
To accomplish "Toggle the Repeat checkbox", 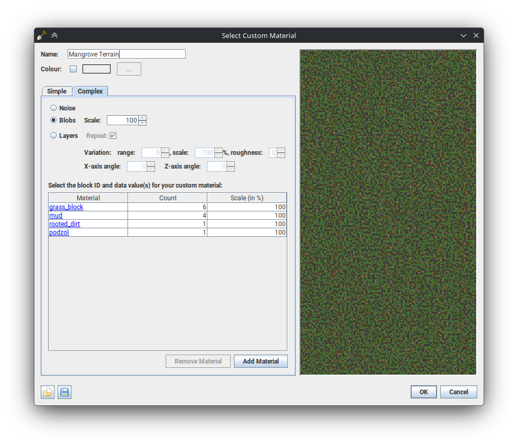I will [x=114, y=135].
